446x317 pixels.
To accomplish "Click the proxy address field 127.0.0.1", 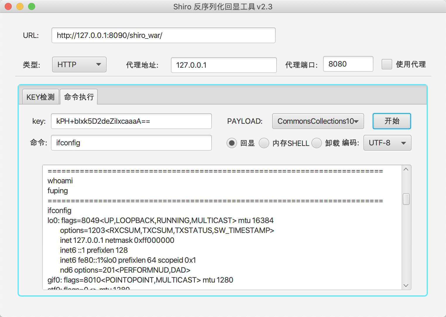I will coord(224,65).
